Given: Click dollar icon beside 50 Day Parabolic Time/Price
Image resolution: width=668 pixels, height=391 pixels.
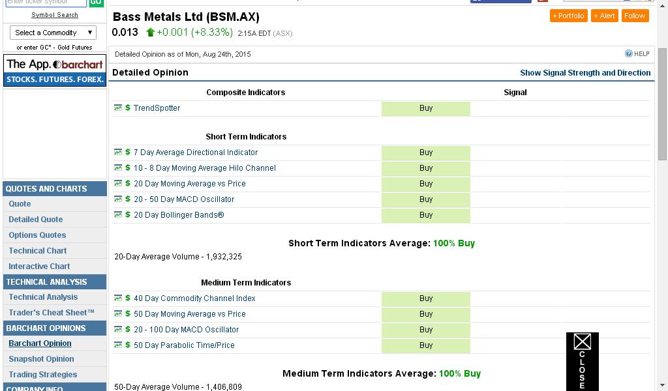Looking at the screenshot, I should pos(128,345).
